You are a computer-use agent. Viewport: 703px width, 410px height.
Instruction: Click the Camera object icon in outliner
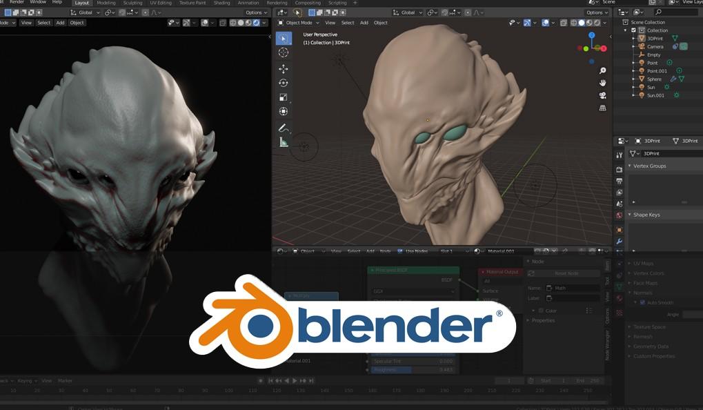(x=642, y=47)
